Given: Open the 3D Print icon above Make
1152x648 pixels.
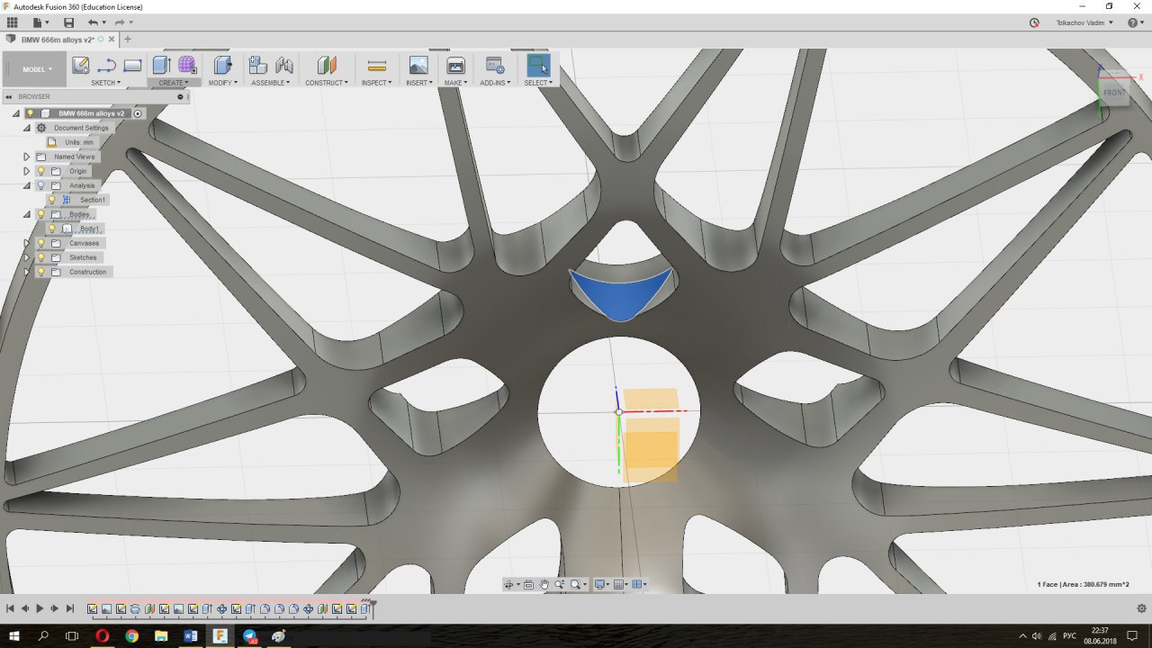Looking at the screenshot, I should (455, 65).
